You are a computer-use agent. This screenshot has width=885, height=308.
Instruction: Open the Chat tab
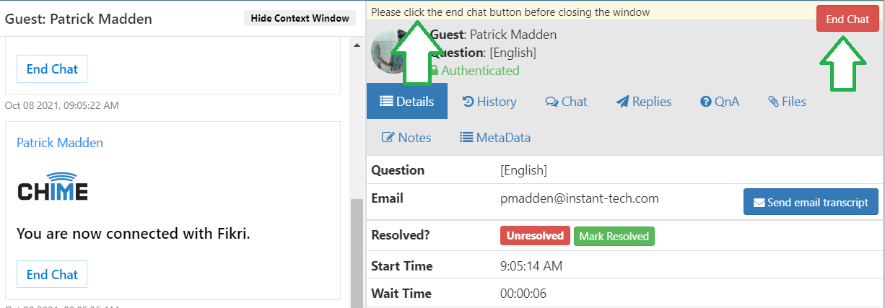(566, 102)
